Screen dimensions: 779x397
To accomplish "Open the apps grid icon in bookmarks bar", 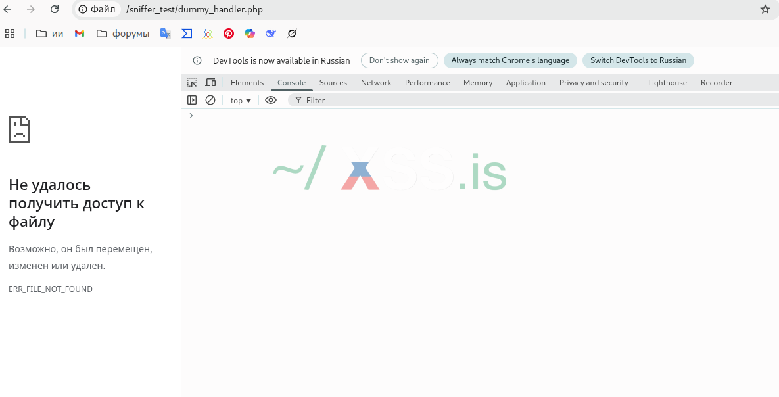I will pyautogui.click(x=9, y=34).
